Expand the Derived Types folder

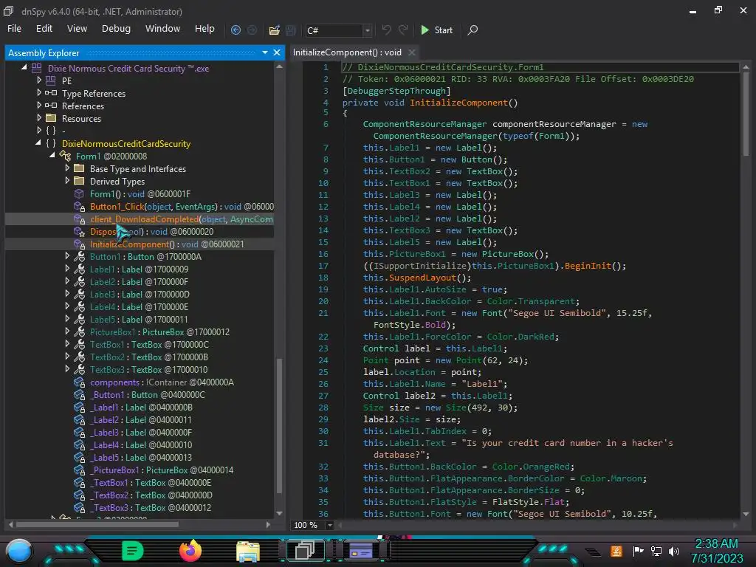tap(67, 180)
